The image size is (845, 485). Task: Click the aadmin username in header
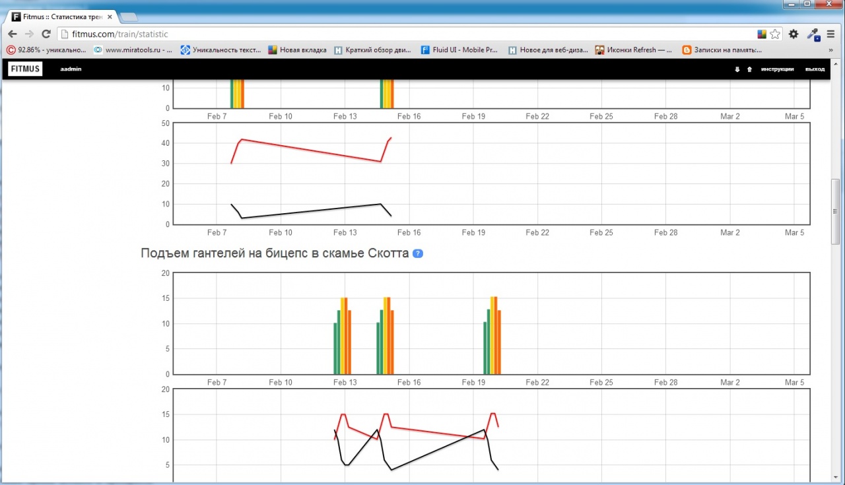coord(71,69)
